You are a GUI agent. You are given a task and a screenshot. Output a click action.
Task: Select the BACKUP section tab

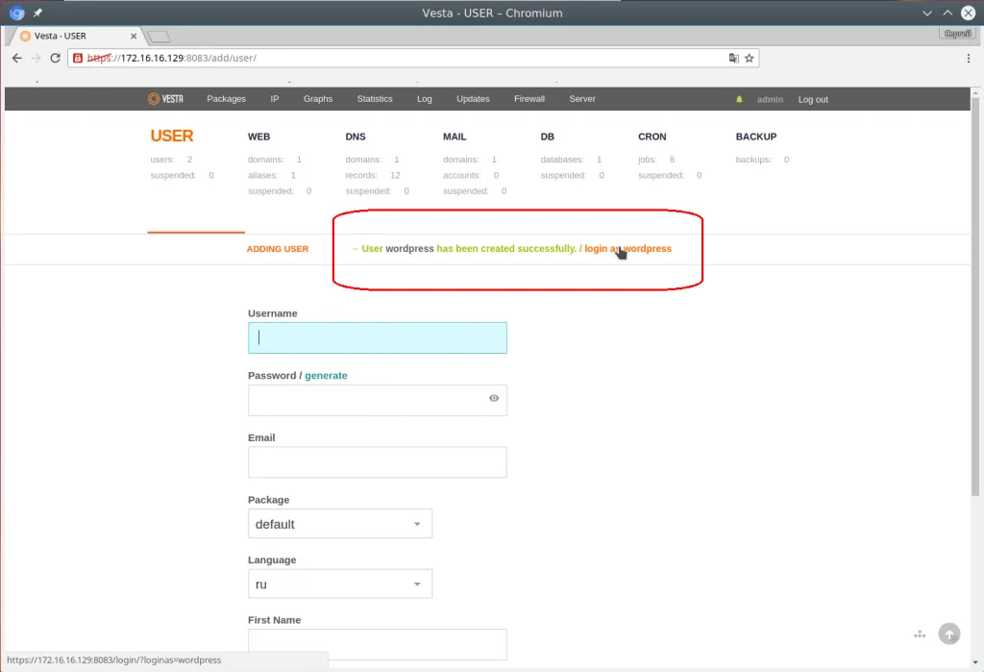coord(756,137)
